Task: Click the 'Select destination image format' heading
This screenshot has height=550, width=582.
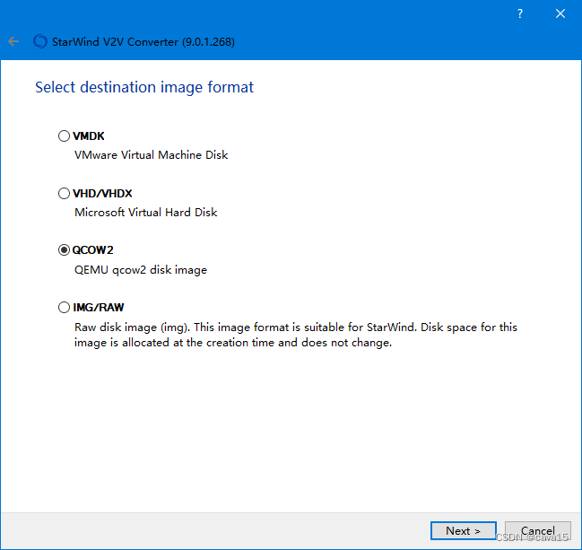Action: 144,88
